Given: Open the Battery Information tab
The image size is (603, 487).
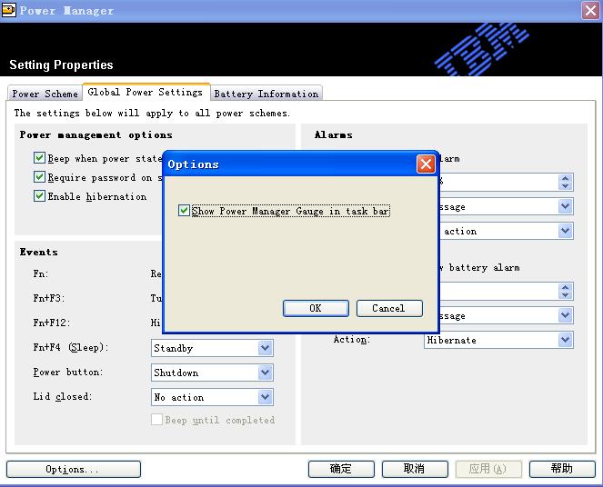Looking at the screenshot, I should [x=266, y=94].
